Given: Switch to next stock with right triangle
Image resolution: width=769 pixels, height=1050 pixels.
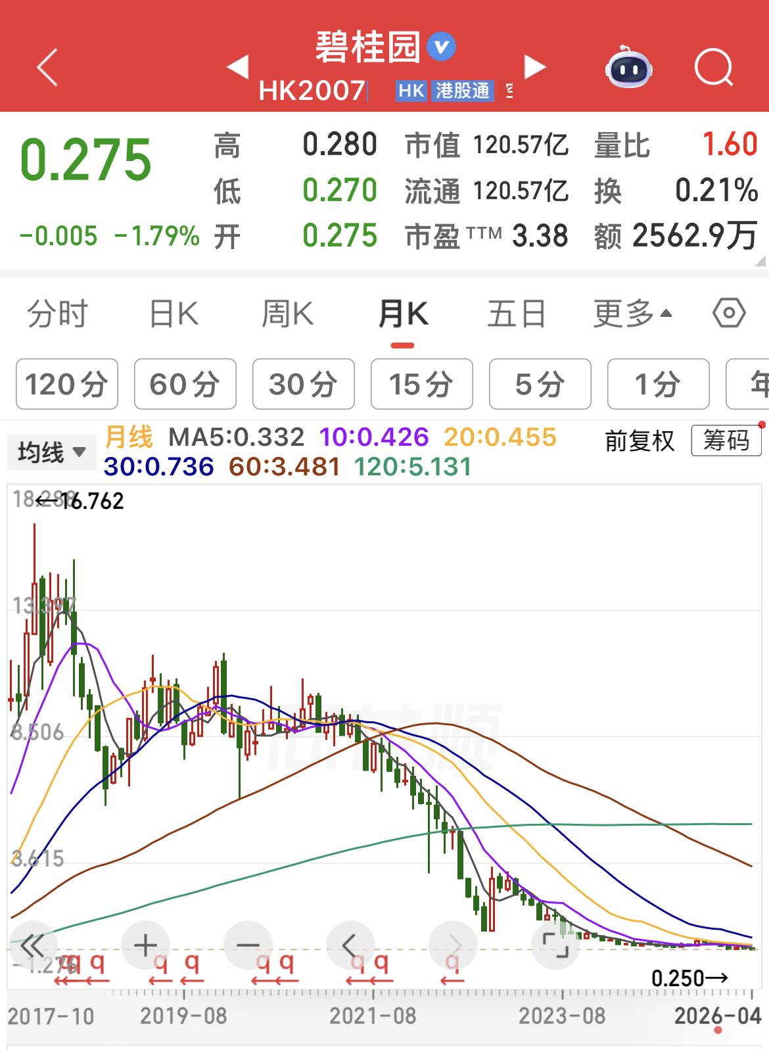Looking at the screenshot, I should [534, 67].
